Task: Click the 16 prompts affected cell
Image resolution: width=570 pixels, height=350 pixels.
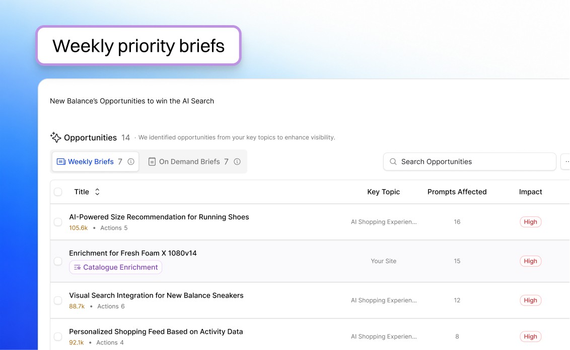Action: coord(457,222)
